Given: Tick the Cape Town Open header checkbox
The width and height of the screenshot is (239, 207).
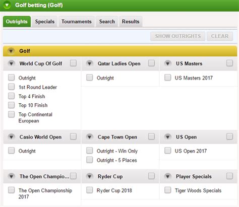Looking at the screenshot, I should pyautogui.click(x=151, y=136).
